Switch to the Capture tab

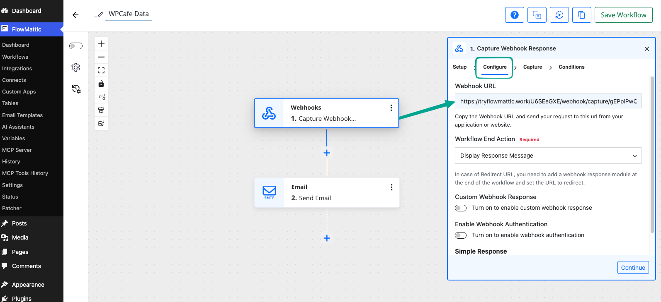[532, 67]
